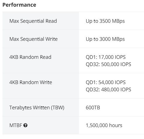Screen dimensions: 144x139
Task: Click the MTBF help question mark icon
Action: pyautogui.click(x=25, y=125)
